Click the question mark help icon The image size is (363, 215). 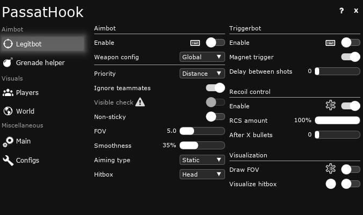pos(342,11)
